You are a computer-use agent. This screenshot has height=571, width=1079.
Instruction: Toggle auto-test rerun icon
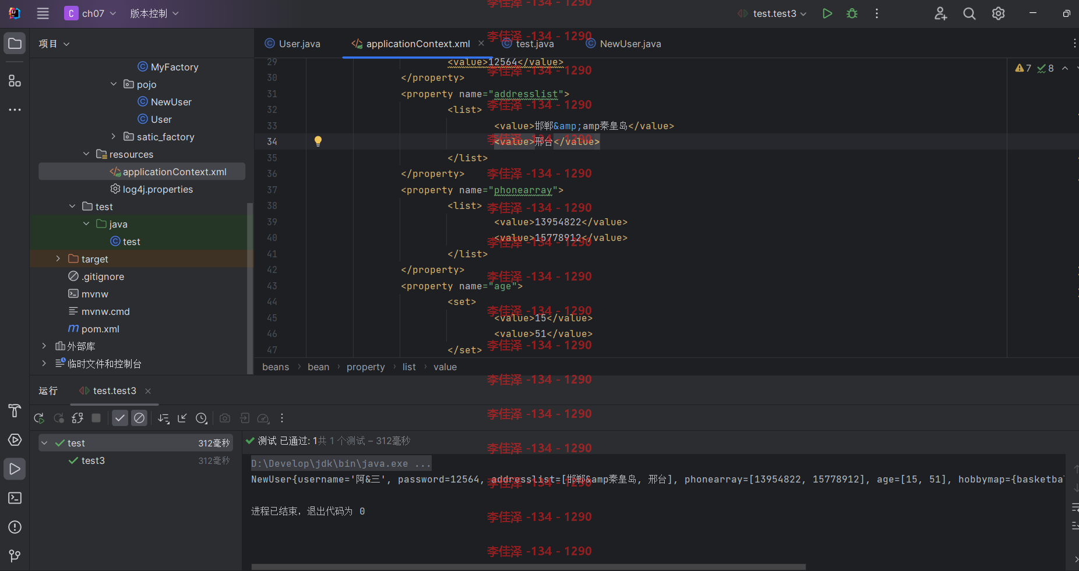77,418
